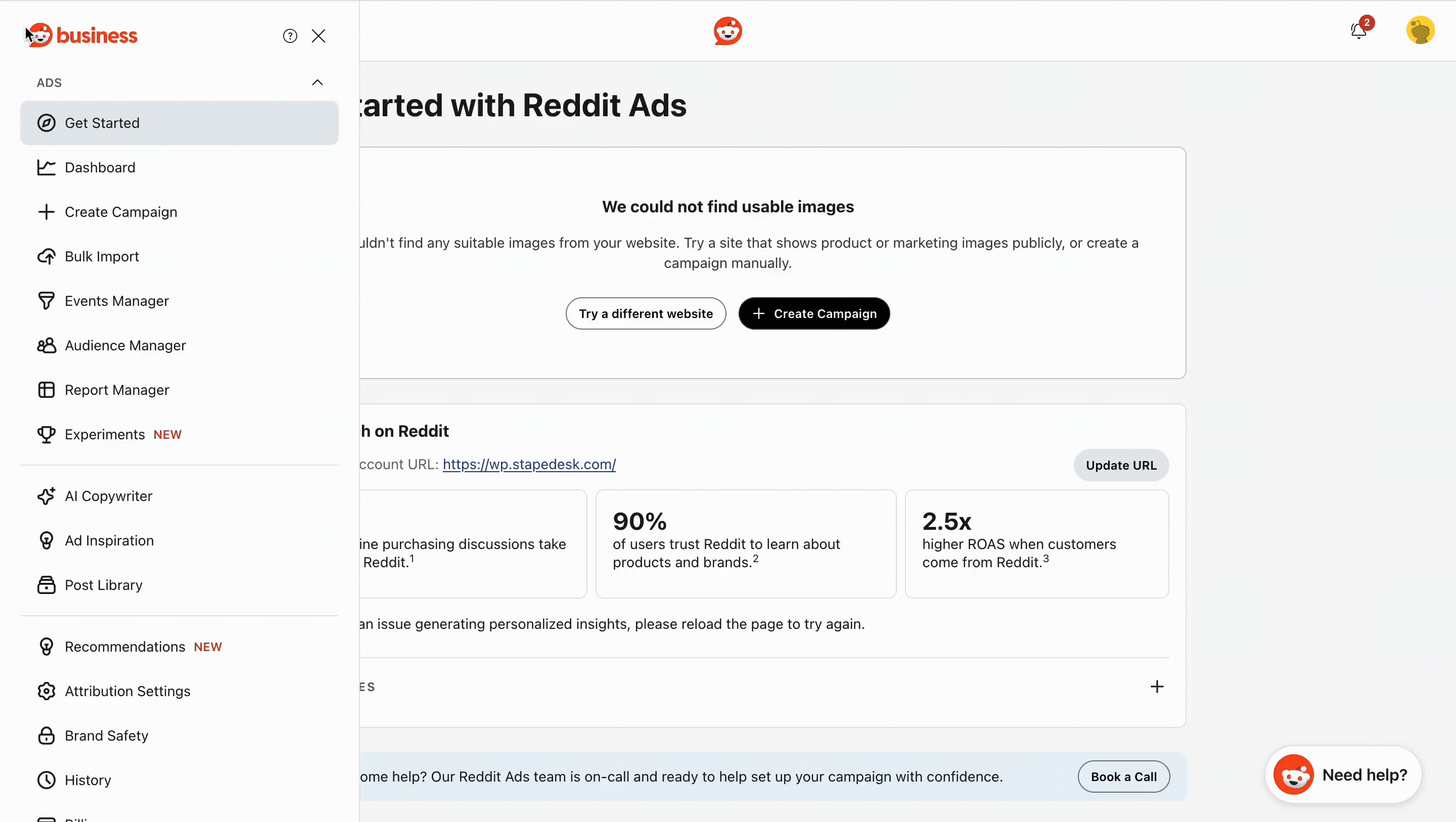Collapse the ADS section chevron
Screen dimensions: 1456x822
click(317, 82)
